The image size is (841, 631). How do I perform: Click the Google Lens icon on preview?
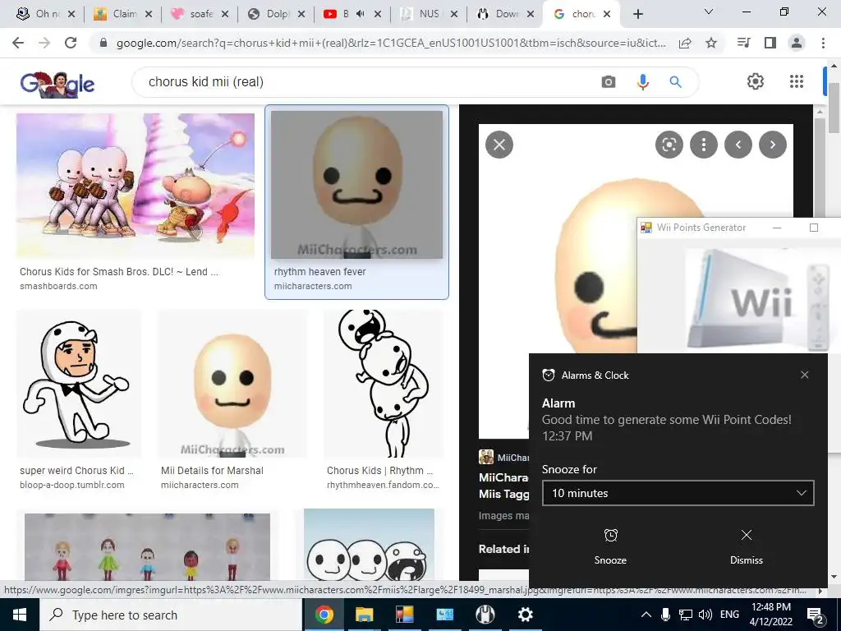[669, 145]
